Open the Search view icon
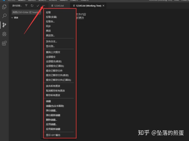The image size is (189, 141). pos(4,16)
